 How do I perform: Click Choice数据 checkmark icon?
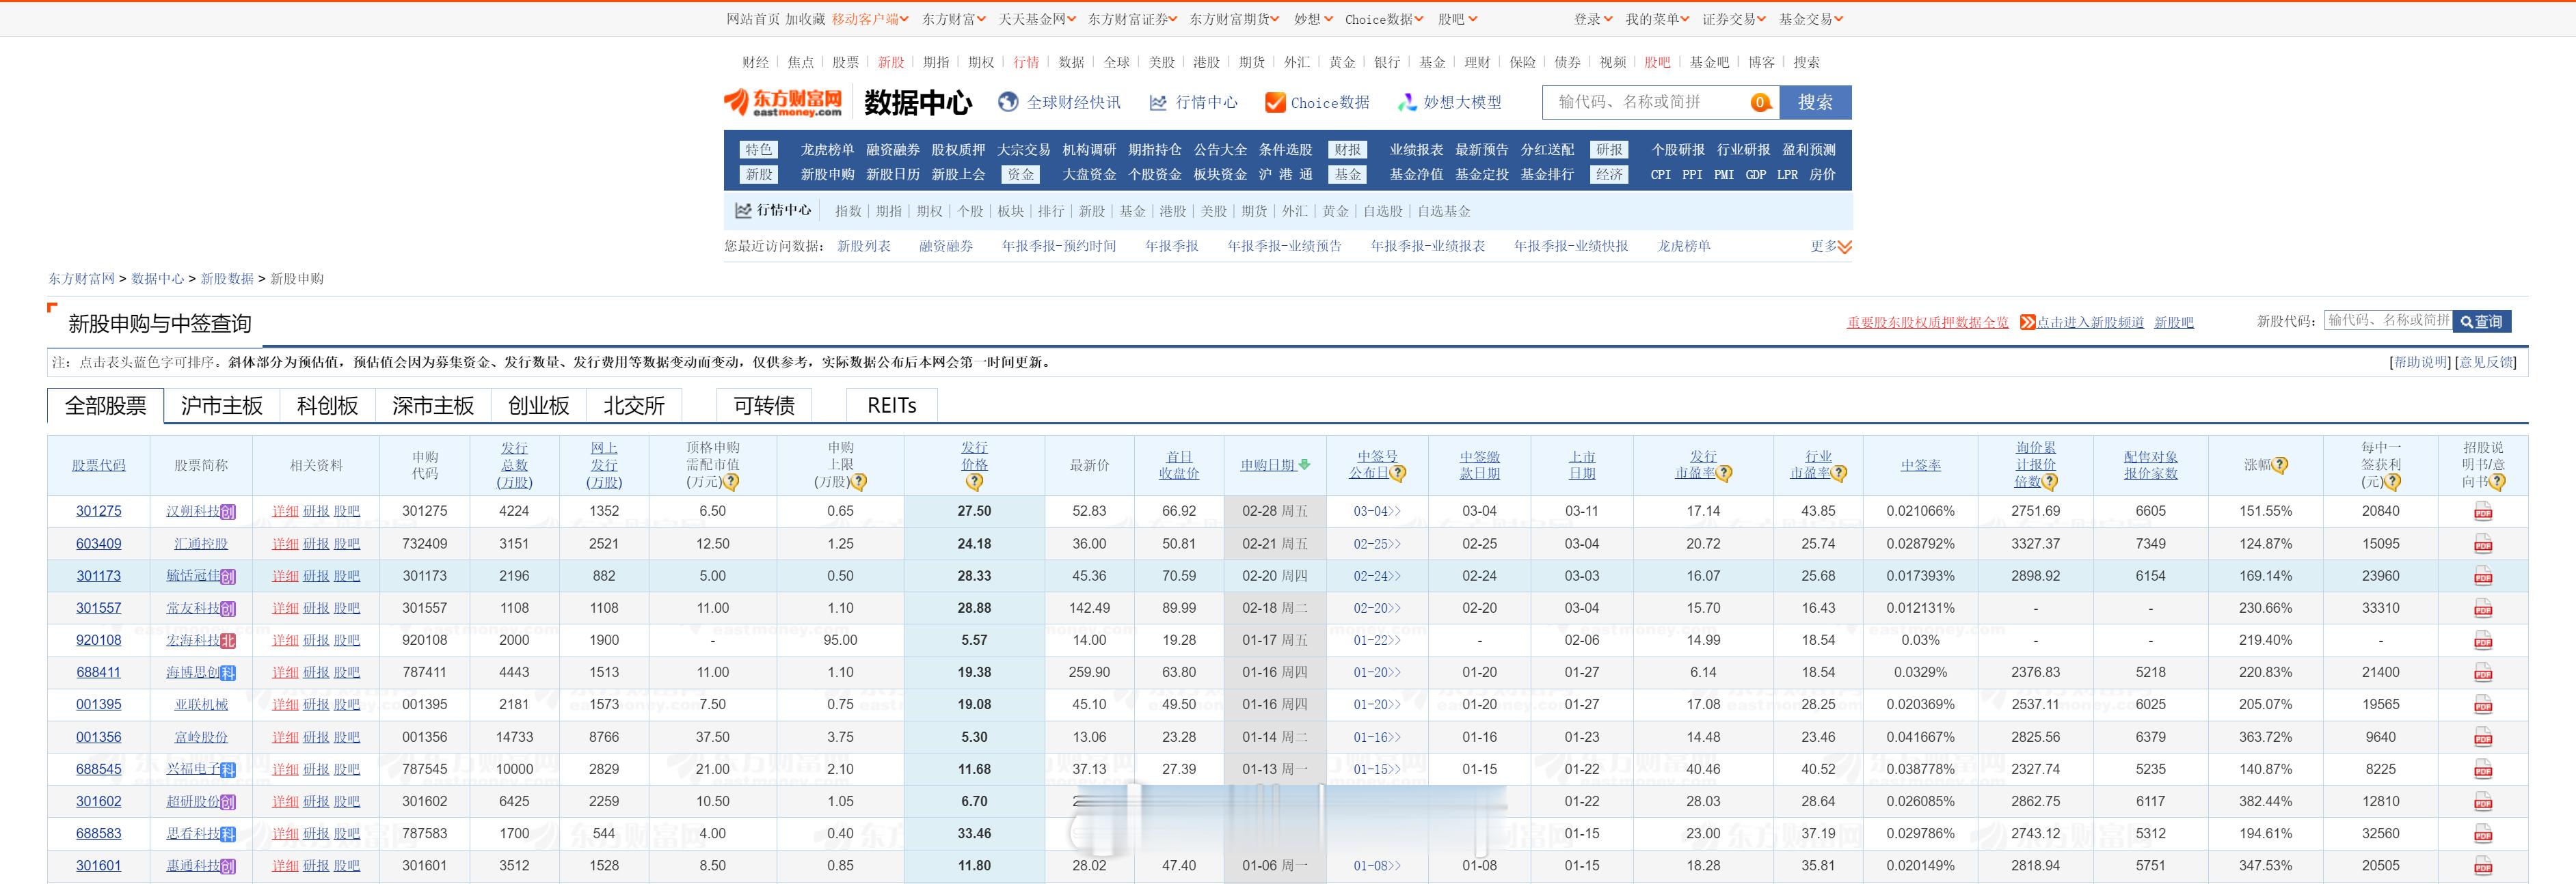pos(1275,102)
